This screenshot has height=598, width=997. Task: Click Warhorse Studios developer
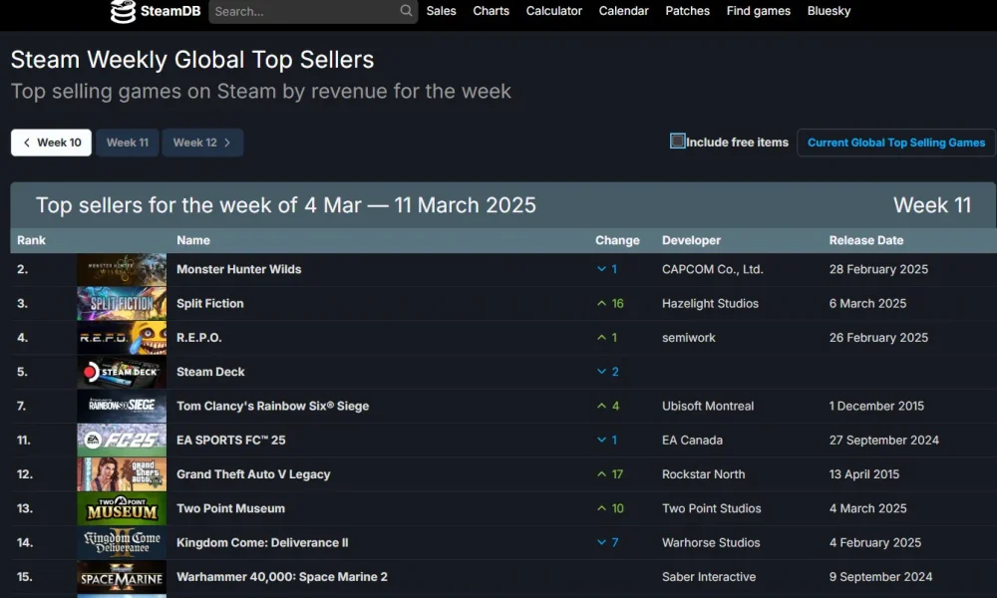coord(711,543)
